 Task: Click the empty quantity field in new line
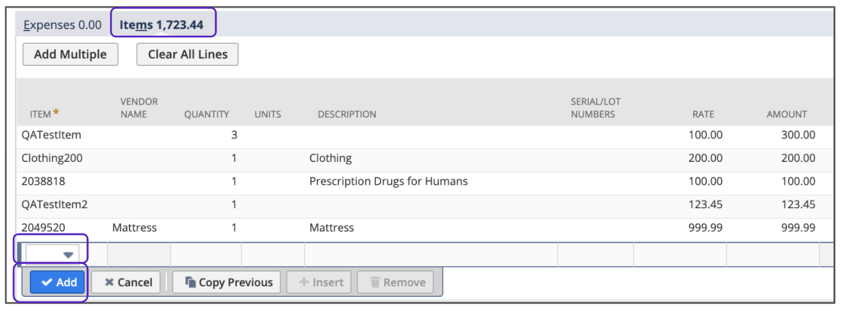coord(206,255)
